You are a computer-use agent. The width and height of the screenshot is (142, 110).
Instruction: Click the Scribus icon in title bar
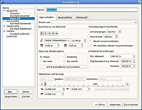pyautogui.click(x=2, y=2)
